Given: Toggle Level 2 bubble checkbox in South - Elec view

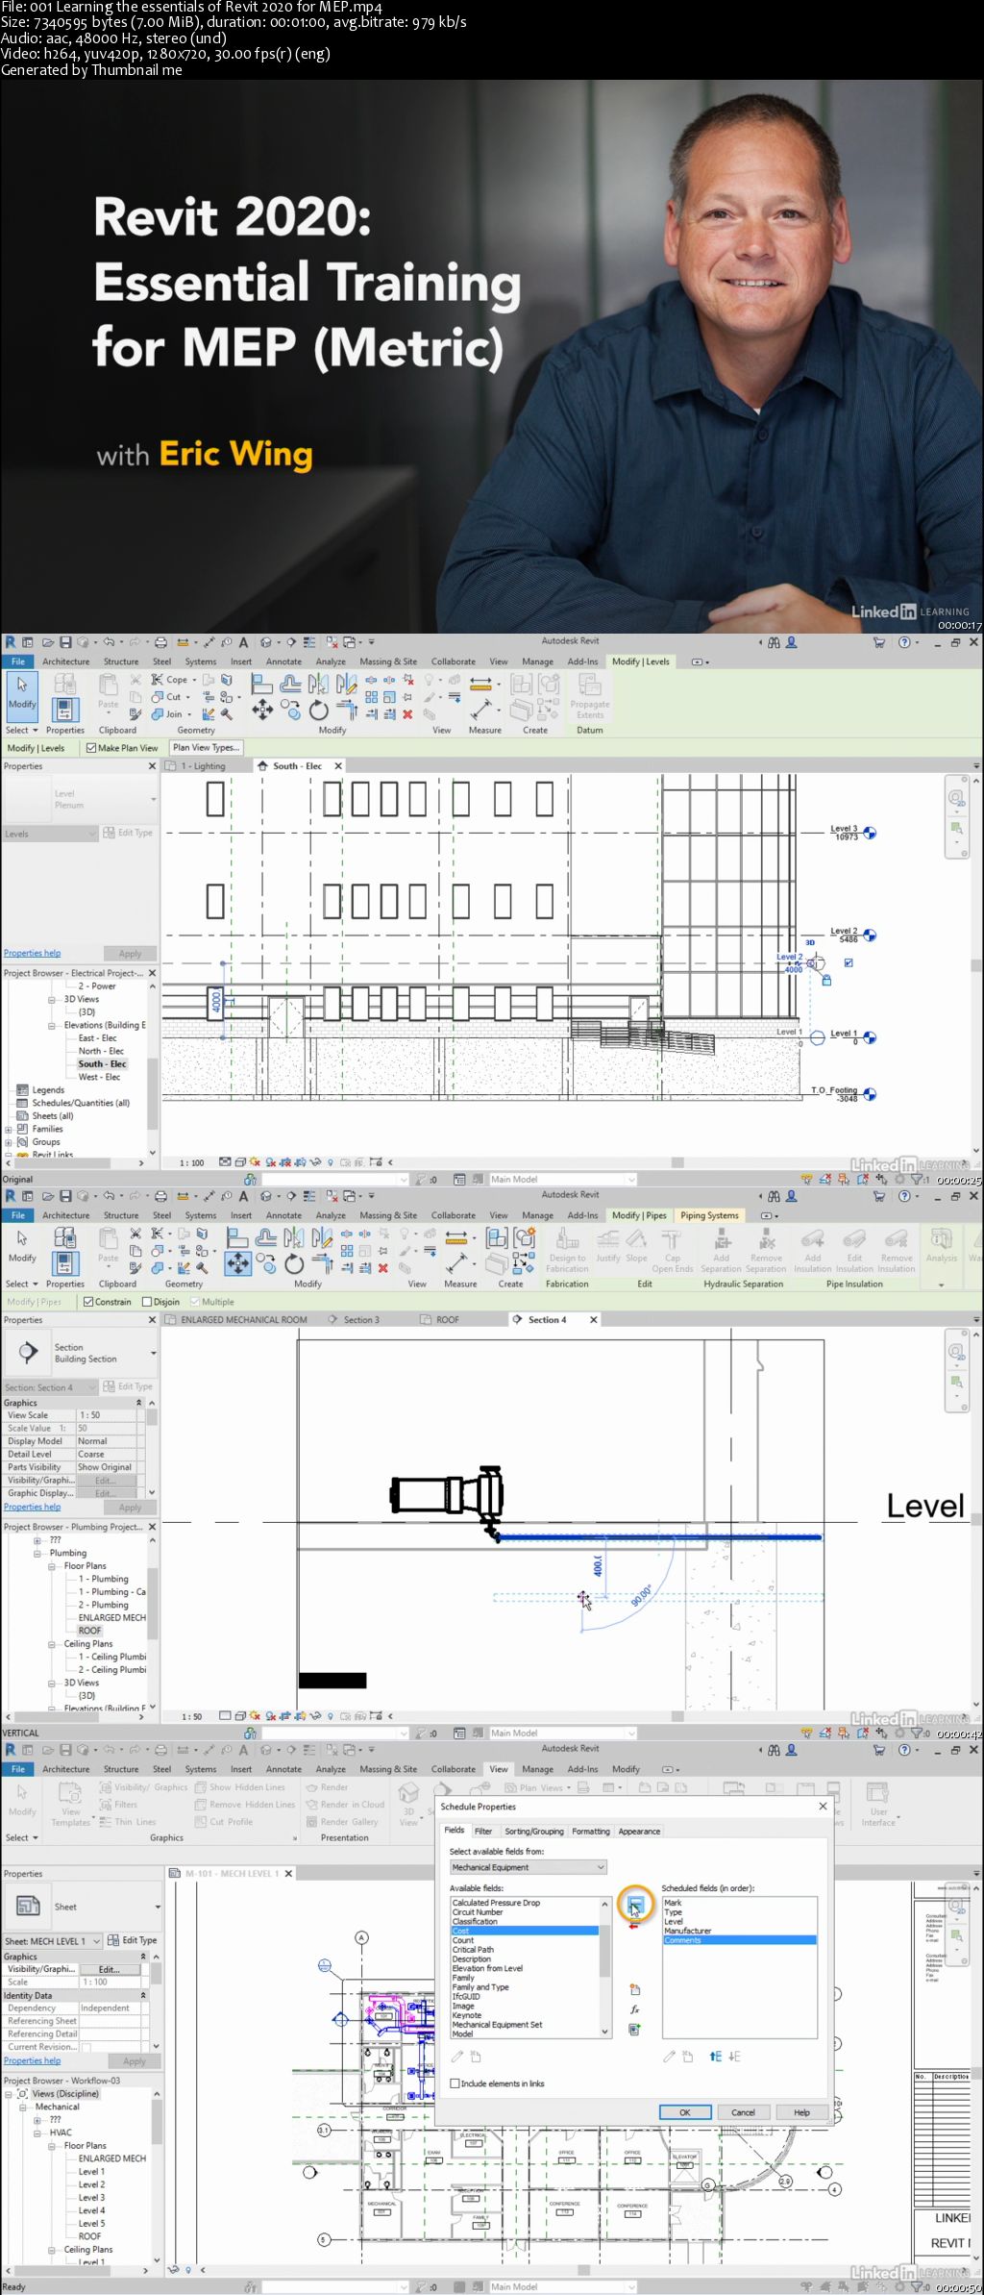Looking at the screenshot, I should [x=849, y=962].
